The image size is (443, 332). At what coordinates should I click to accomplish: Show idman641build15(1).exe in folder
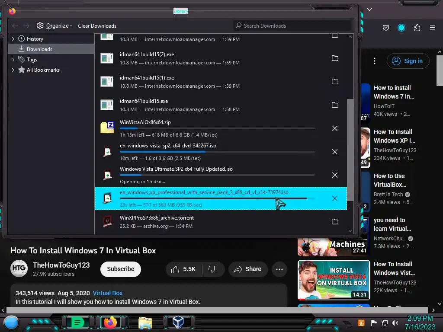(x=335, y=82)
